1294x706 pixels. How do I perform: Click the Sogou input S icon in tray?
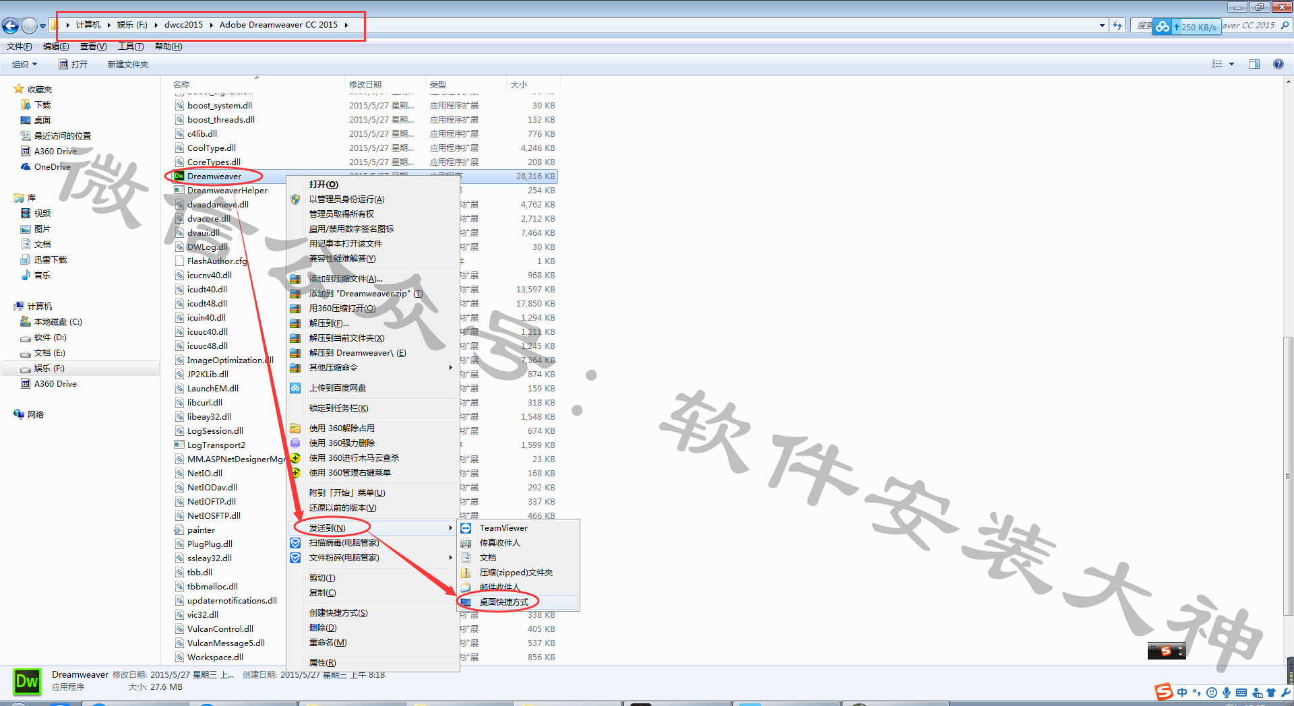tap(1164, 692)
